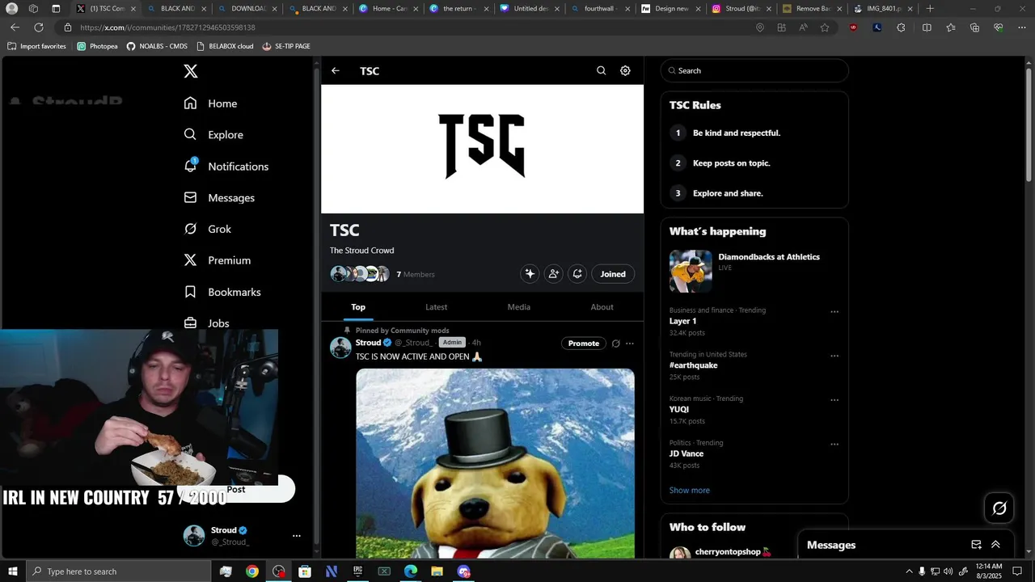Open more options on Stroud's post

[630, 344]
